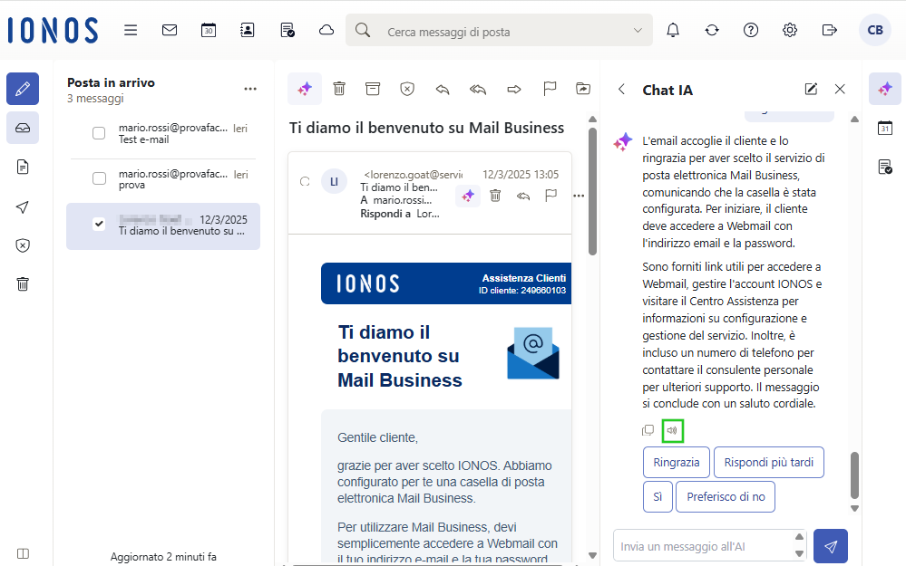Tick checkbox for 'Test e-mail' message
Image resolution: width=906 pixels, height=566 pixels.
pyautogui.click(x=99, y=134)
